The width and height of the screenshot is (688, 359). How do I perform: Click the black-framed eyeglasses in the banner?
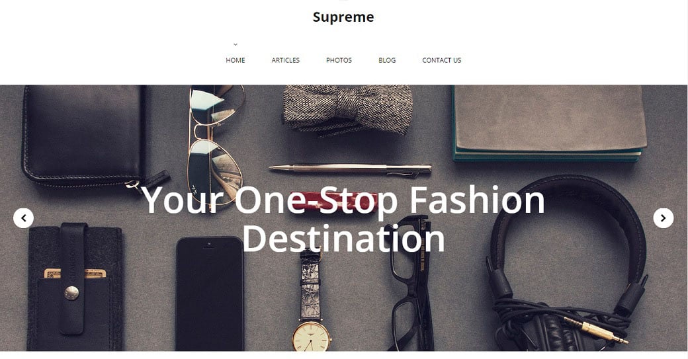point(411,283)
